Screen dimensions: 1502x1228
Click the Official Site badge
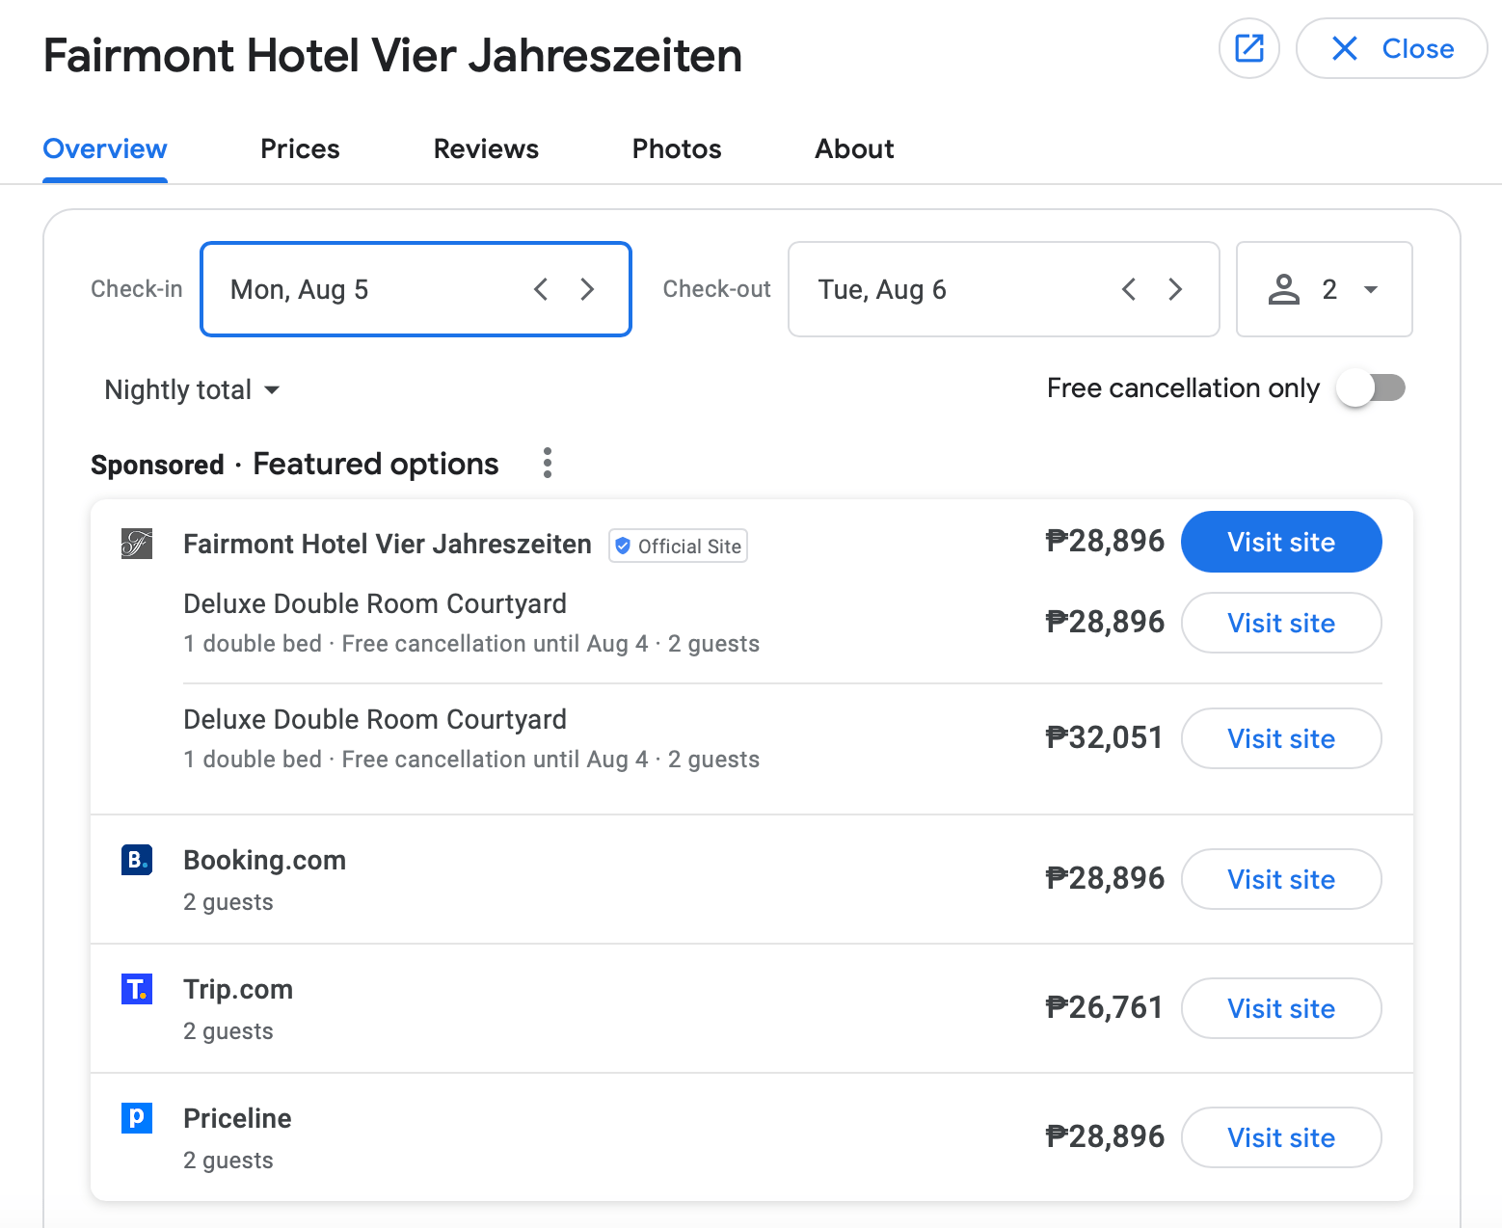click(679, 546)
